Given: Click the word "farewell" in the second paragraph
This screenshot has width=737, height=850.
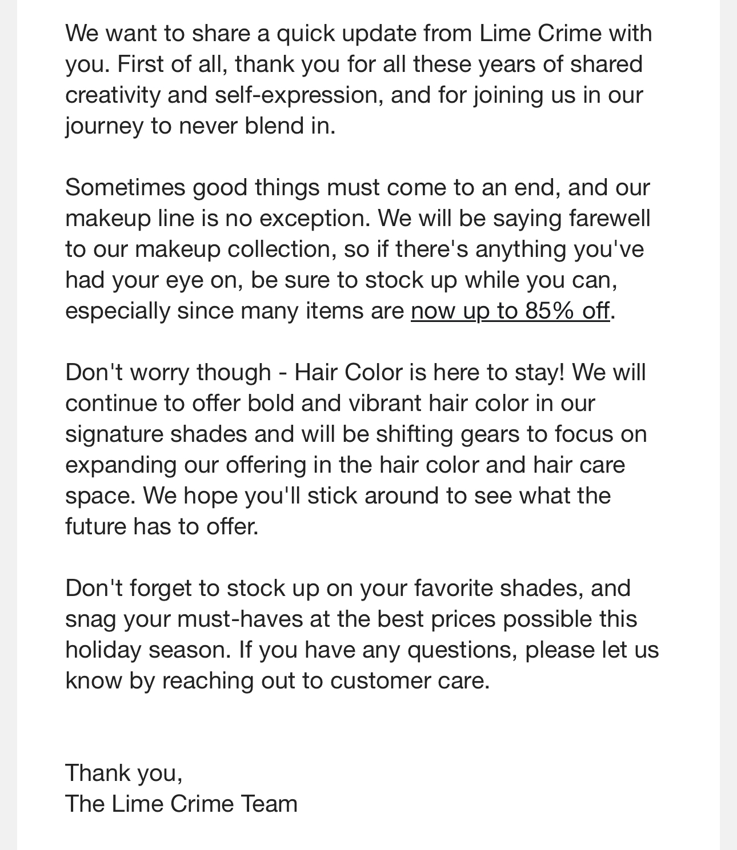Looking at the screenshot, I should click(609, 219).
